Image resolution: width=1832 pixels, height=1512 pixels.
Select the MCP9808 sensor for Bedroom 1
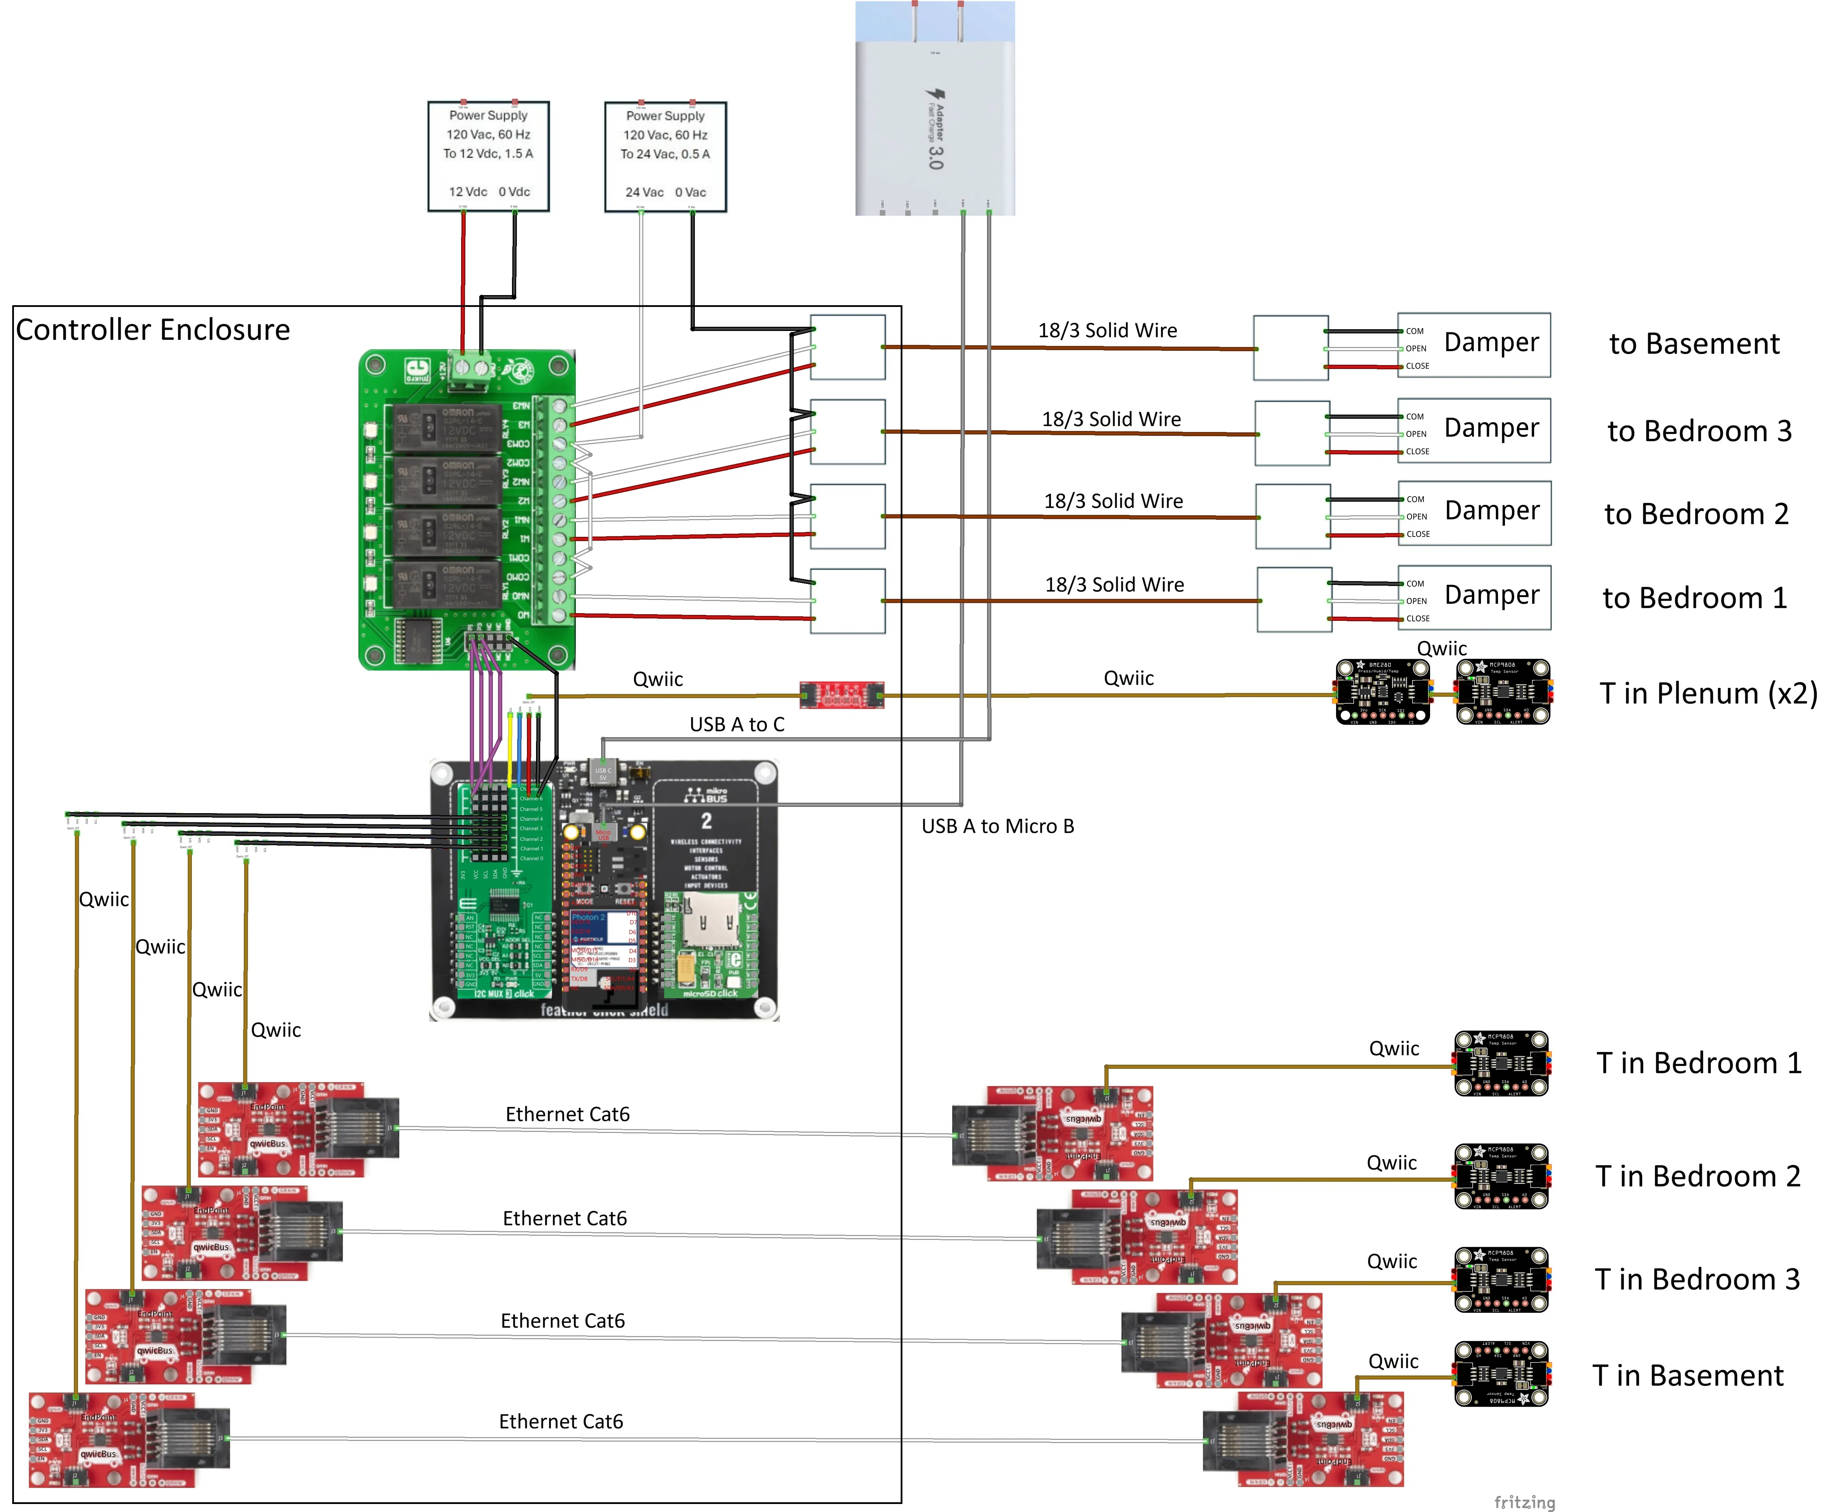click(1501, 1063)
